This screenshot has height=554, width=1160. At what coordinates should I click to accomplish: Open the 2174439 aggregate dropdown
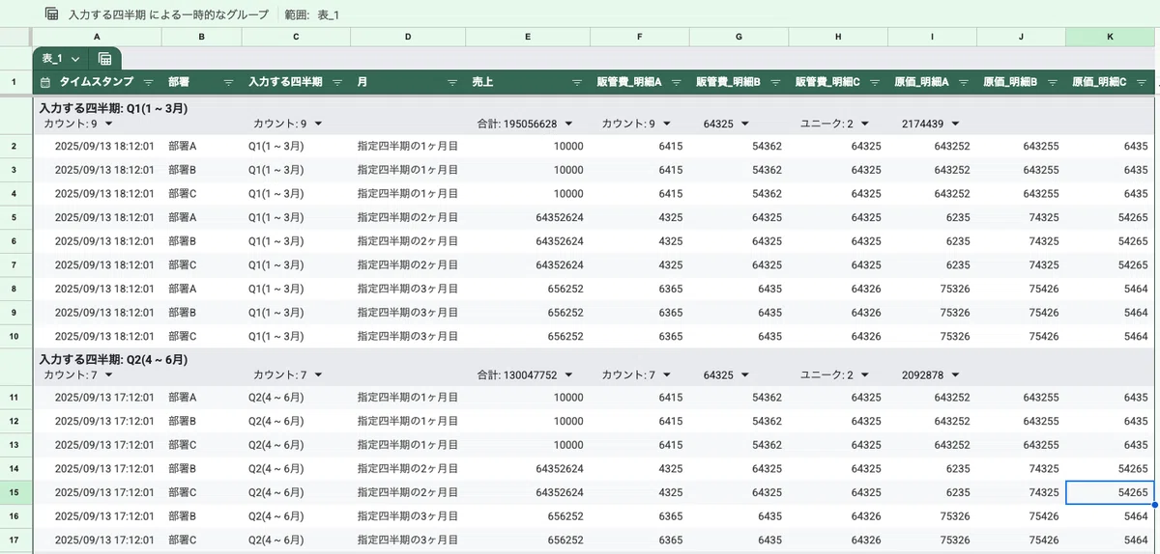pos(955,124)
